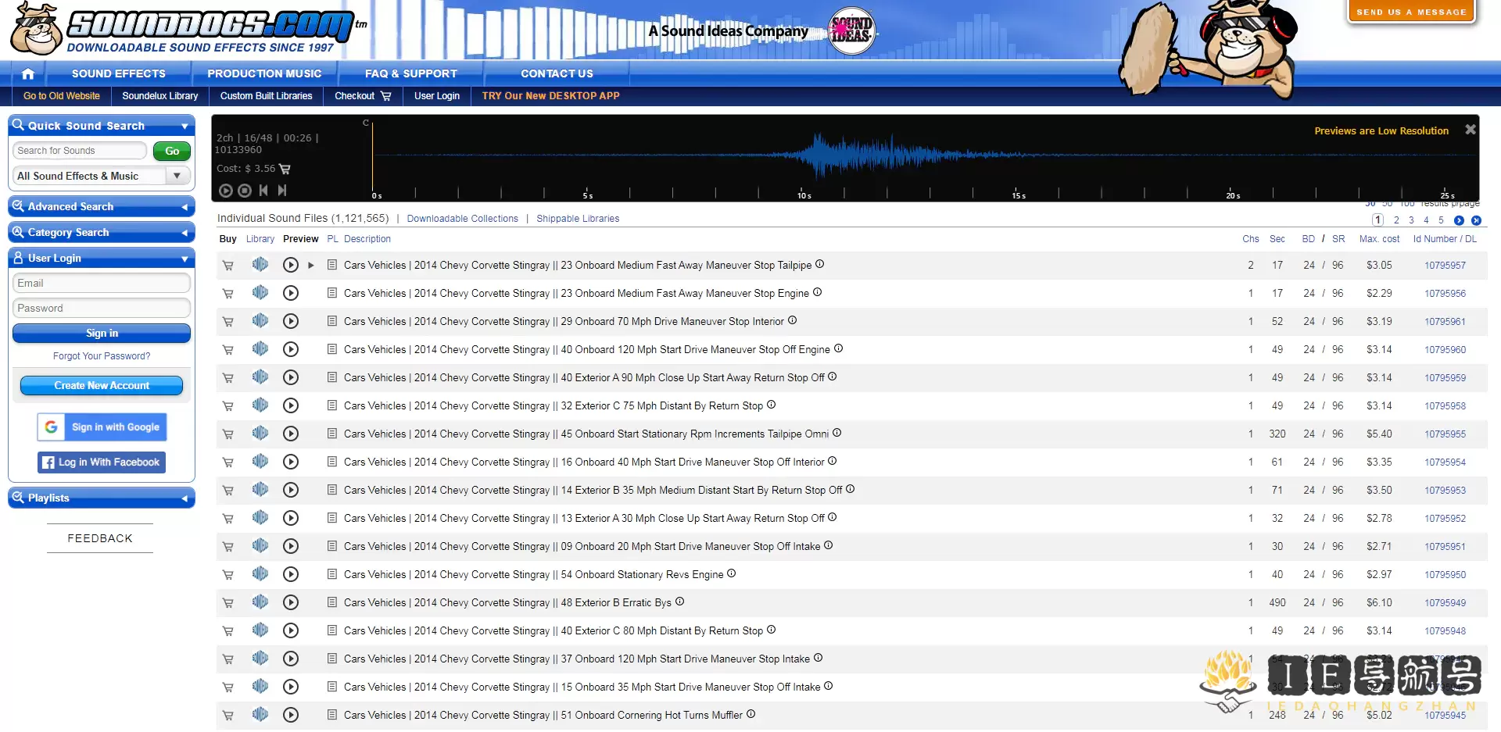Add '14 Exterior B 35 Mph Medium Distant' to playlist
The height and width of the screenshot is (732, 1501).
tap(332, 490)
